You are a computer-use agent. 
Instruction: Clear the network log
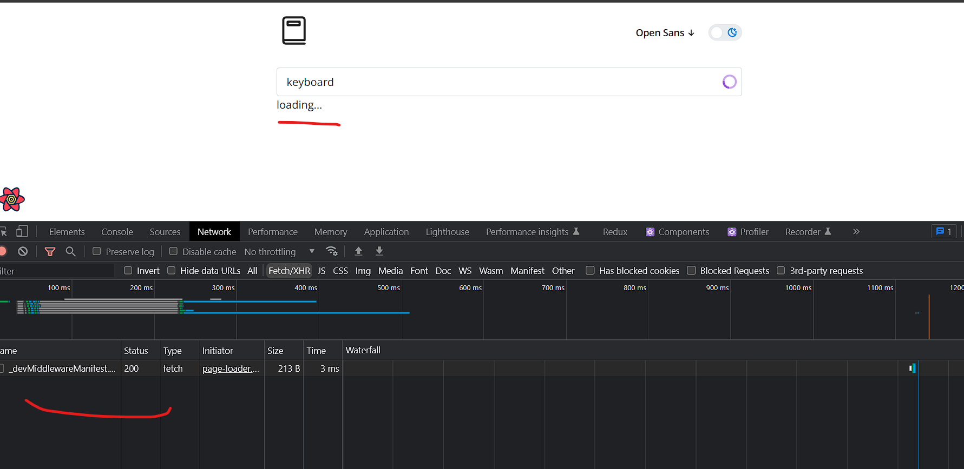pyautogui.click(x=23, y=251)
